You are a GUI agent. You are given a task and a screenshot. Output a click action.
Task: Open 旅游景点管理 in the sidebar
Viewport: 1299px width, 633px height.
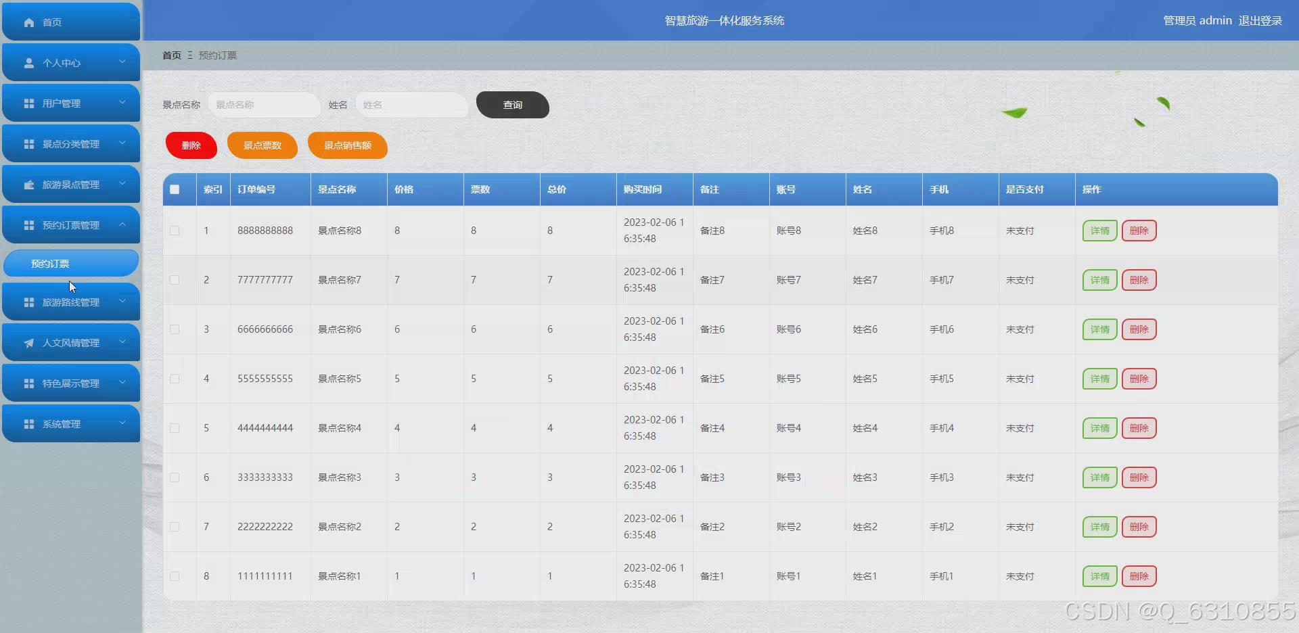click(71, 184)
